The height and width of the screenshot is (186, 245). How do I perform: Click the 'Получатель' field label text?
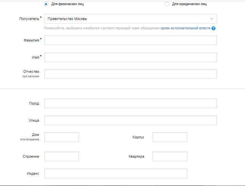pos(29,19)
